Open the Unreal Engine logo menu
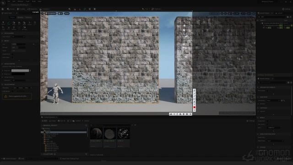293x165 pixels. pos(3,2)
